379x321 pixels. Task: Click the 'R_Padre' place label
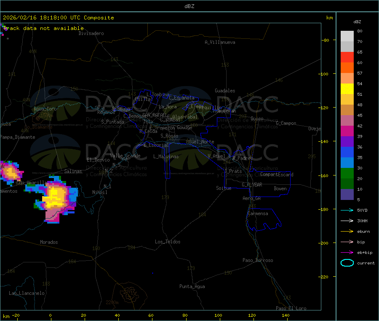pyautogui.click(x=241, y=158)
